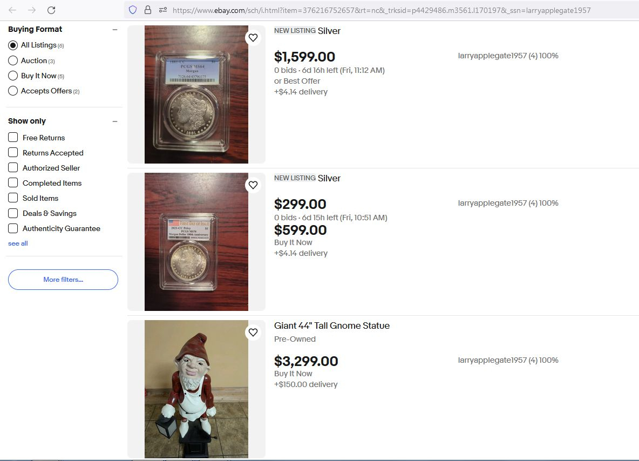Open the tracking protection shield icon
Image resolution: width=639 pixels, height=461 pixels.
point(133,10)
